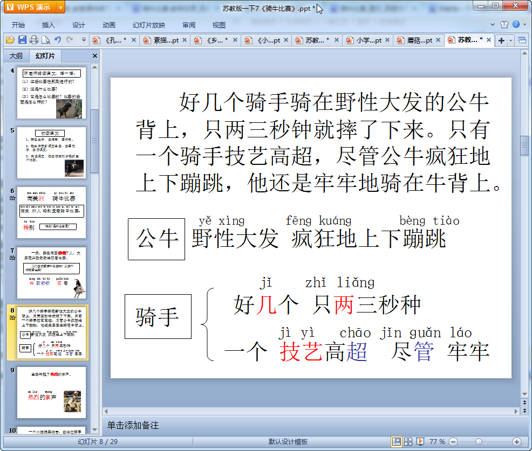The height and width of the screenshot is (451, 532).
Task: Open print preview icon
Action: pyautogui.click(x=45, y=40)
